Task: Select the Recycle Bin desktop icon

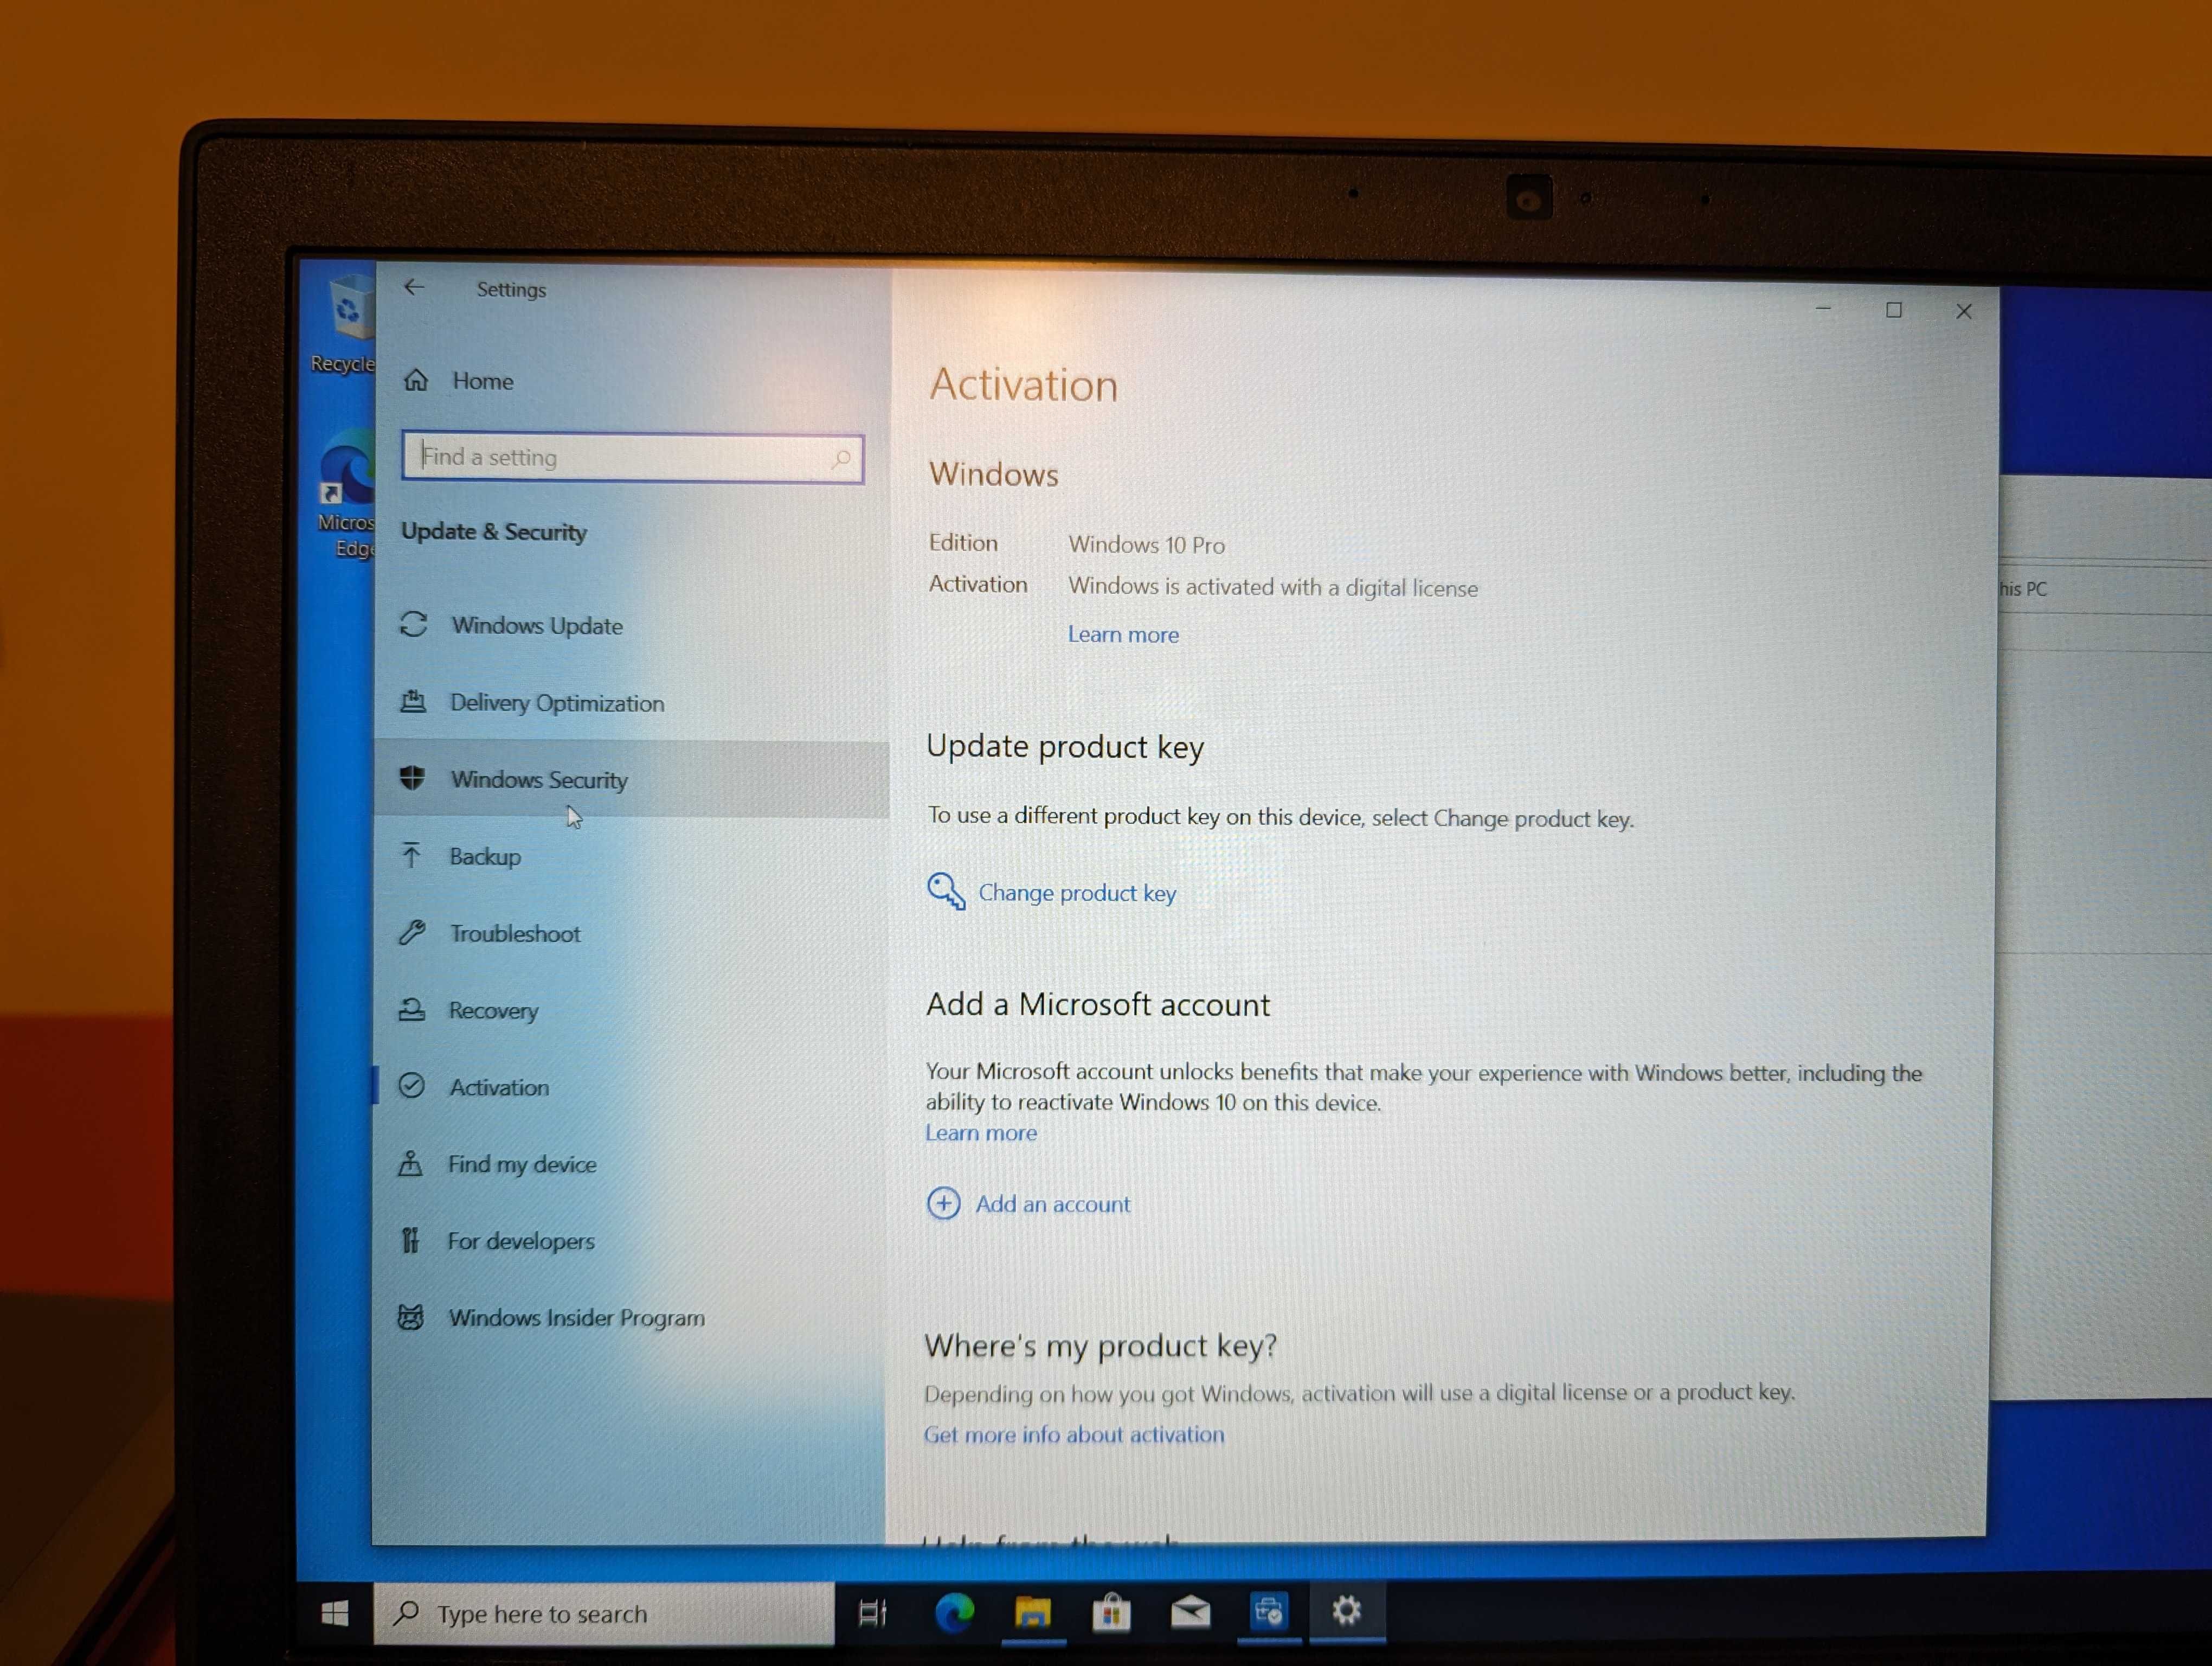Action: (343, 323)
